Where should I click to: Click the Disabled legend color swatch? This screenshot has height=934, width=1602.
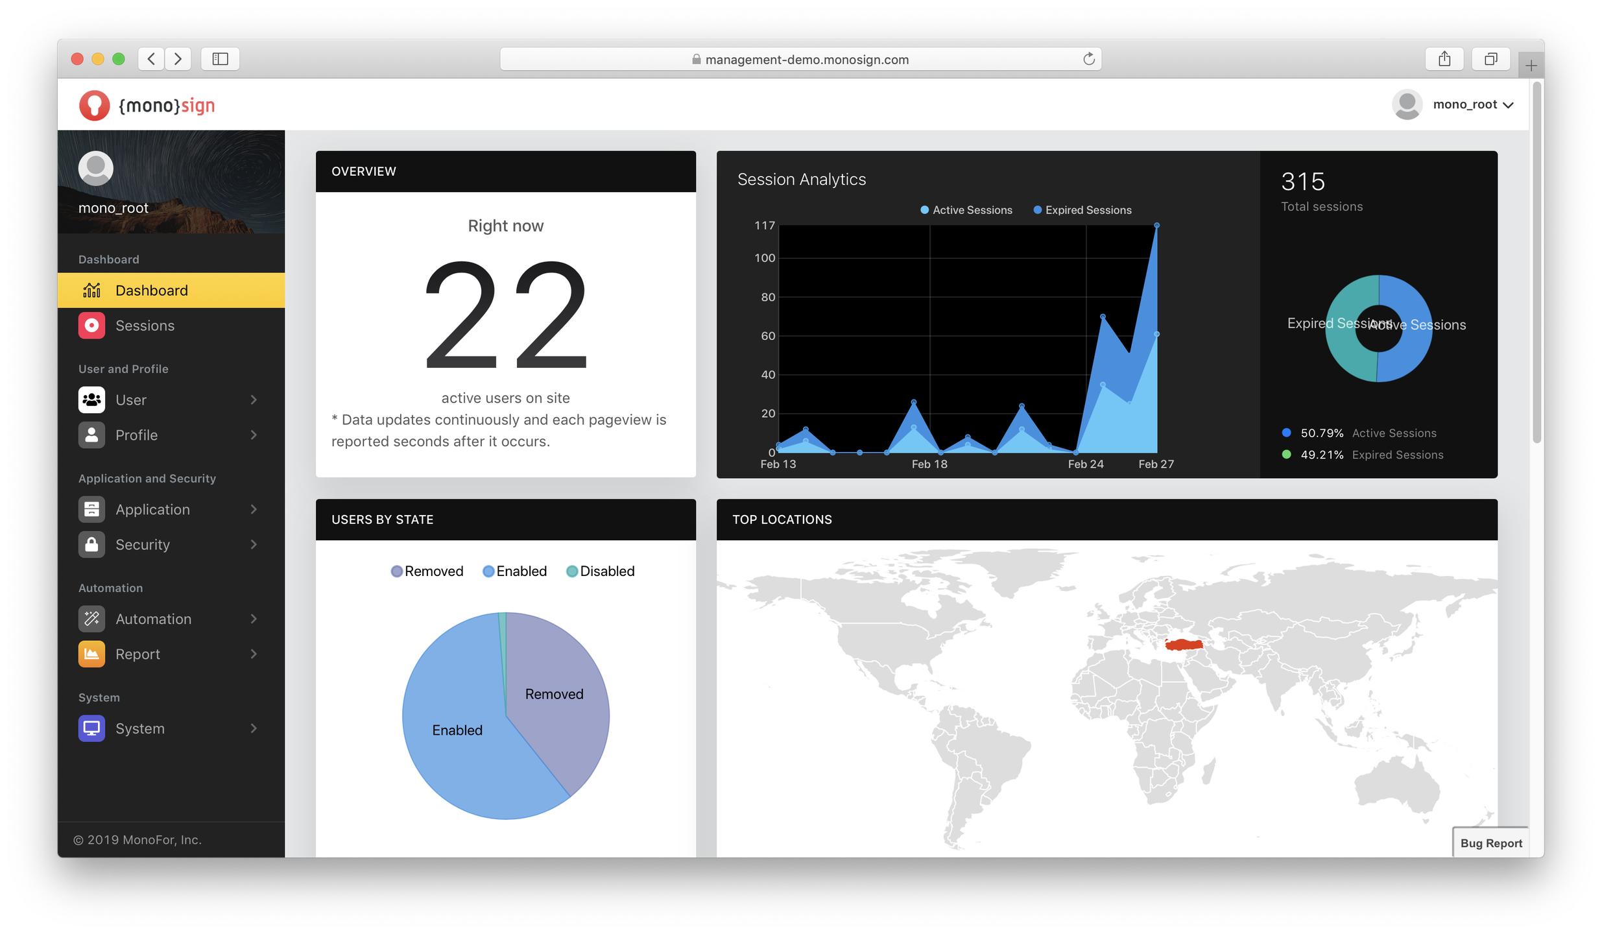tap(571, 571)
